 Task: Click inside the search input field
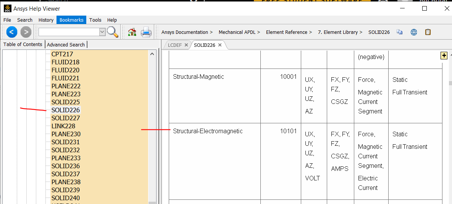point(69,32)
